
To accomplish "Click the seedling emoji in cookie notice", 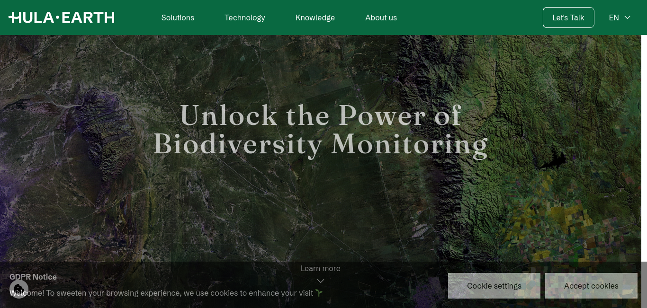I will (319, 293).
